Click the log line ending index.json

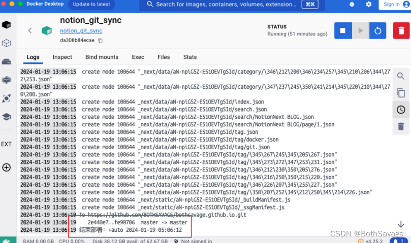tap(142, 102)
